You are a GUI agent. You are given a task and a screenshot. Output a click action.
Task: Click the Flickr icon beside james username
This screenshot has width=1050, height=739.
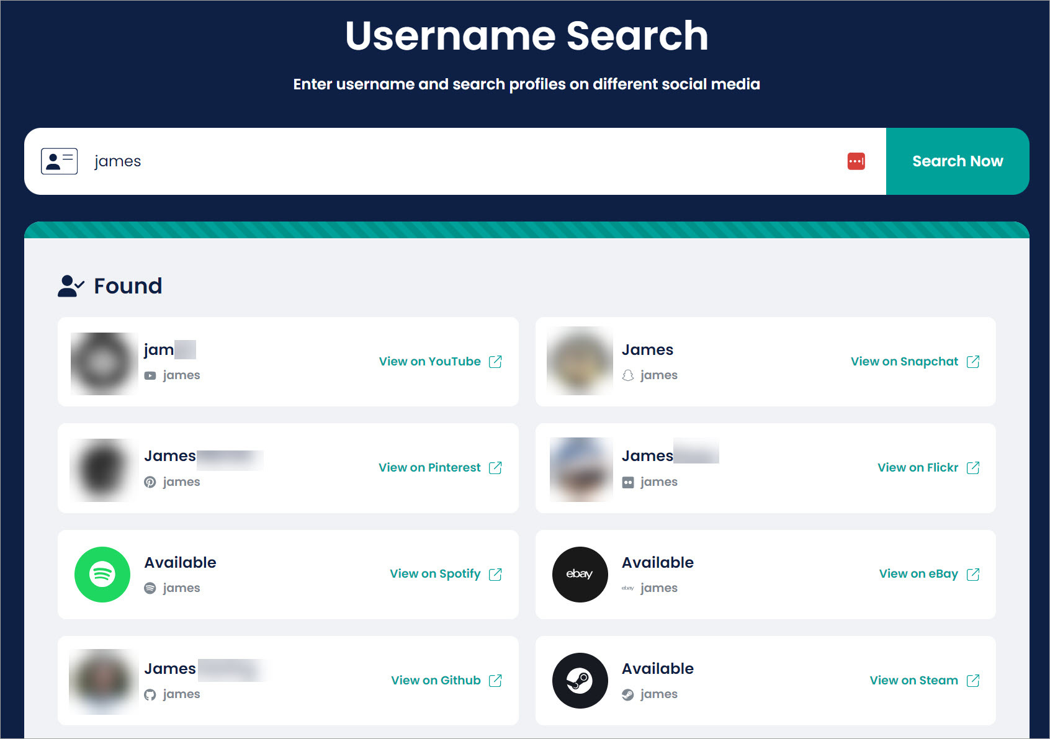(628, 481)
